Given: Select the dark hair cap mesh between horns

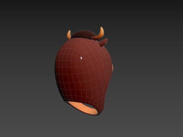Looking at the screenshot, I should point(84,35).
